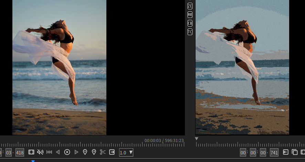
Task: Step back one frame with the left triangle
Action: [58, 152]
